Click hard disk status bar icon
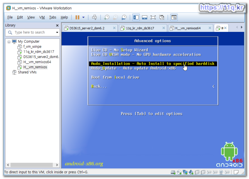249x179 pixels. click(173, 172)
